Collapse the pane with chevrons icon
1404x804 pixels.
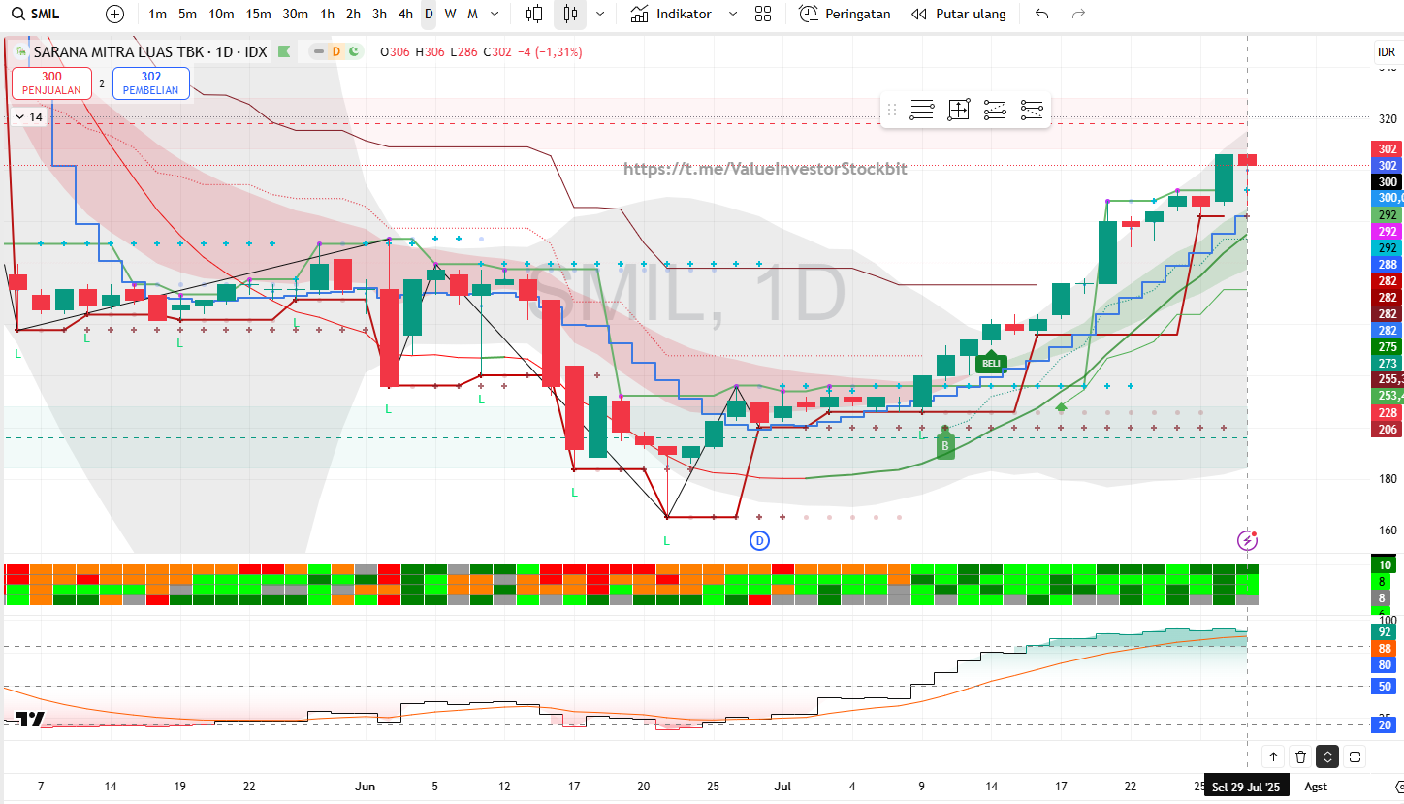click(1328, 756)
